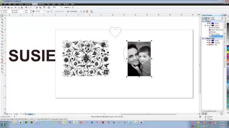The width and height of the screenshot is (229, 128).
Task: Click the Trace Bitmap button
Action: coord(72,11)
